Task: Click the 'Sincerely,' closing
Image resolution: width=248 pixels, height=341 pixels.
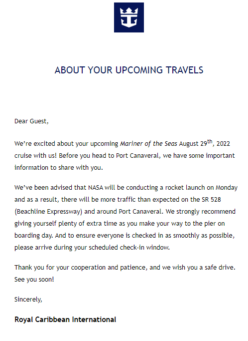Action: point(28,300)
